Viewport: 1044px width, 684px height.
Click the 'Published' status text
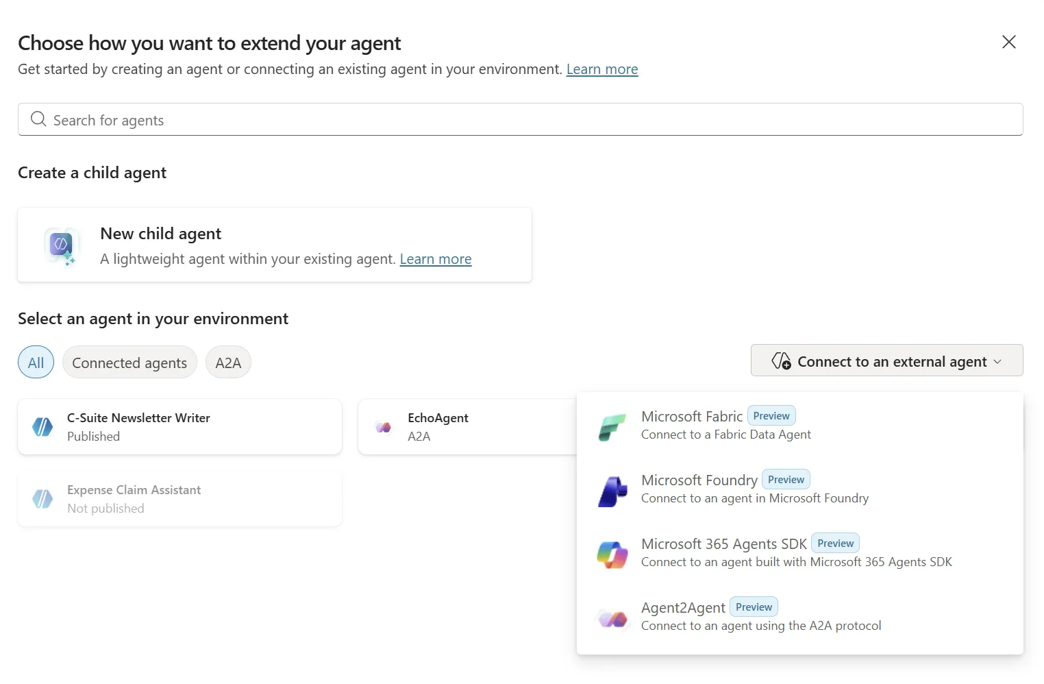[93, 437]
